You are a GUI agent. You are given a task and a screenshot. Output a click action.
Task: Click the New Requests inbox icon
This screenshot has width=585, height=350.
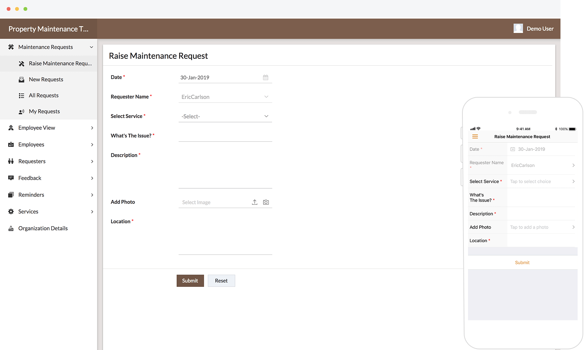(21, 79)
